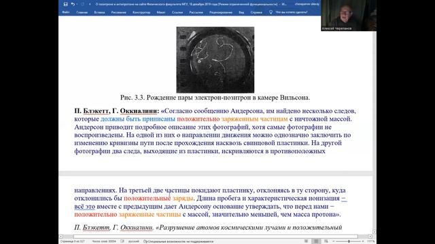Click the zoom slider handle
The image size is (435, 244).
click(x=349, y=241)
